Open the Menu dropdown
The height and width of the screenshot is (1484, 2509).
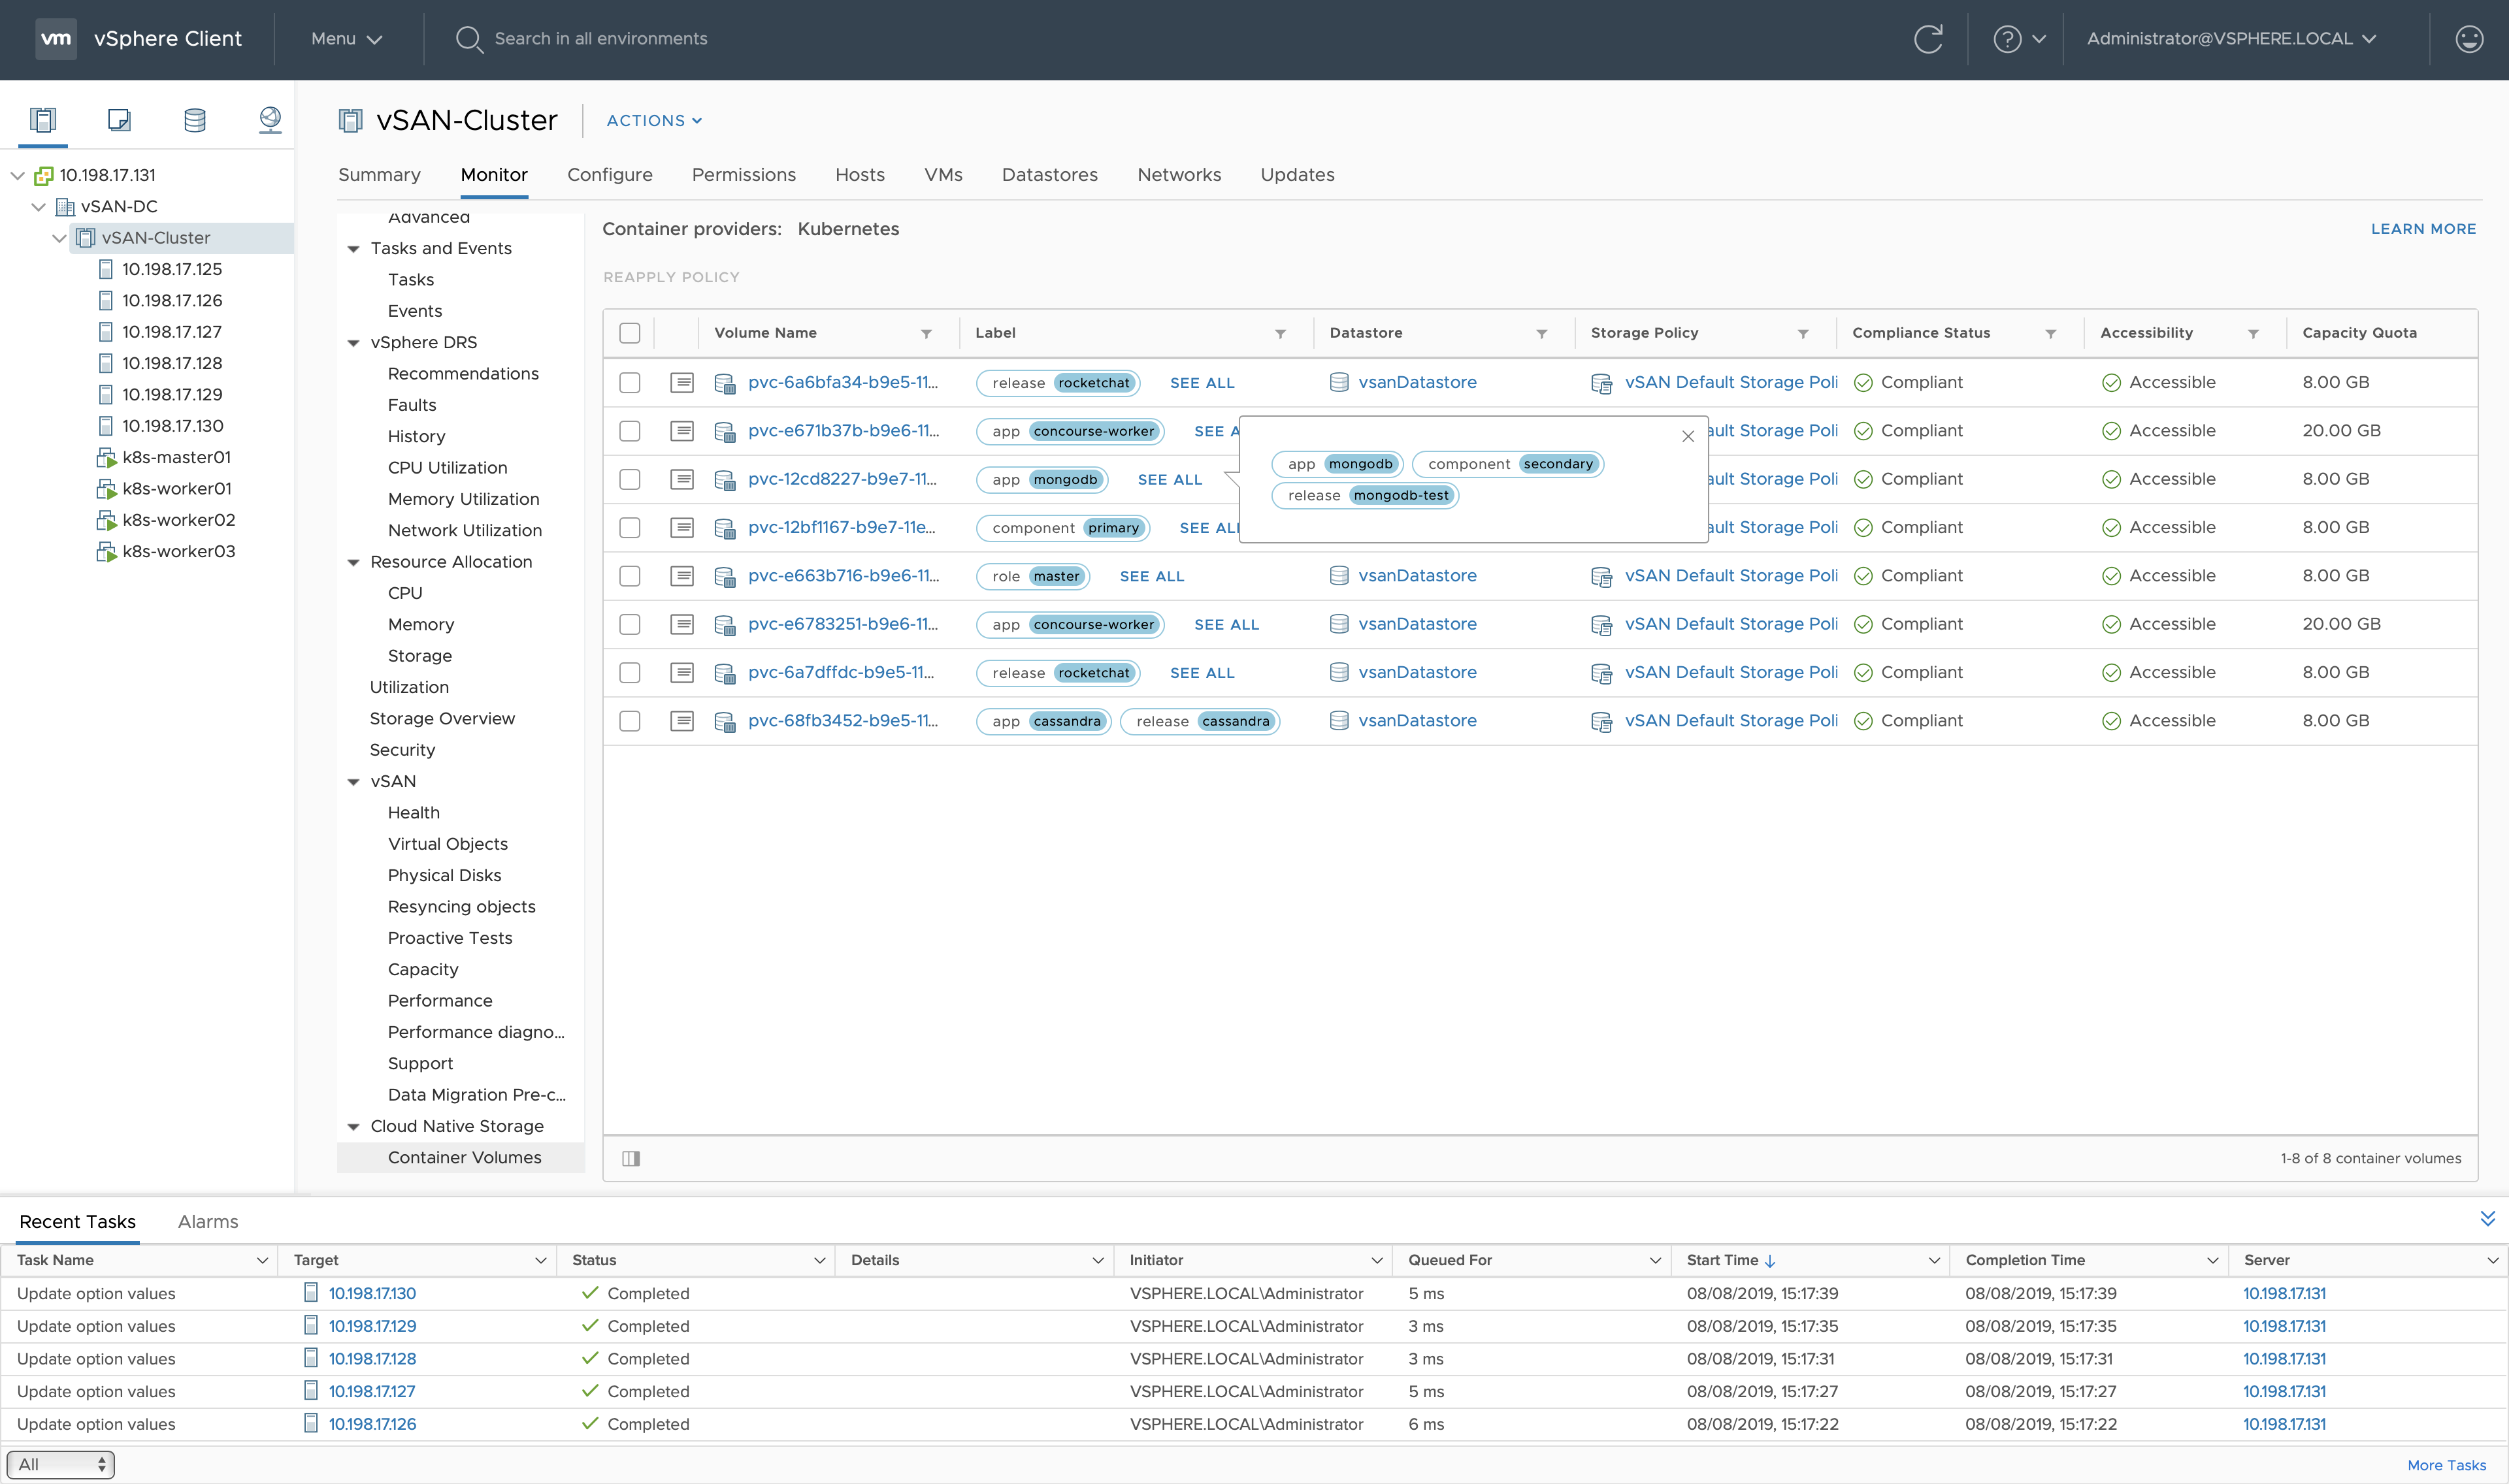[x=346, y=39]
